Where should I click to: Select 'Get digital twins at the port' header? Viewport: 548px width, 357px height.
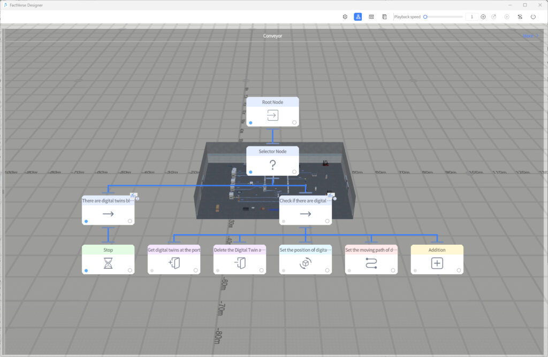pos(174,250)
